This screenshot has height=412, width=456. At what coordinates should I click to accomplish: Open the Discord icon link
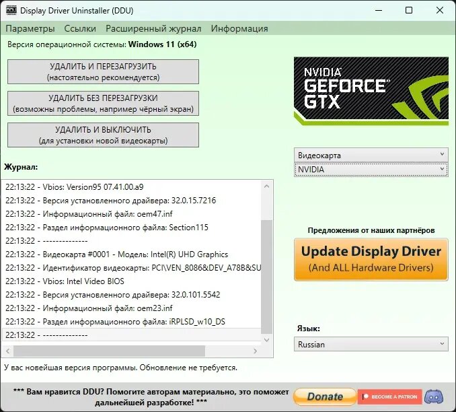coord(434,397)
